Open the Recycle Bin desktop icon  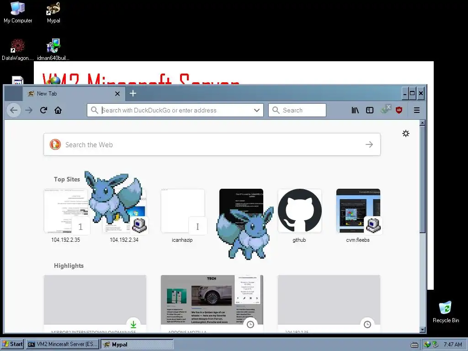coord(446,312)
